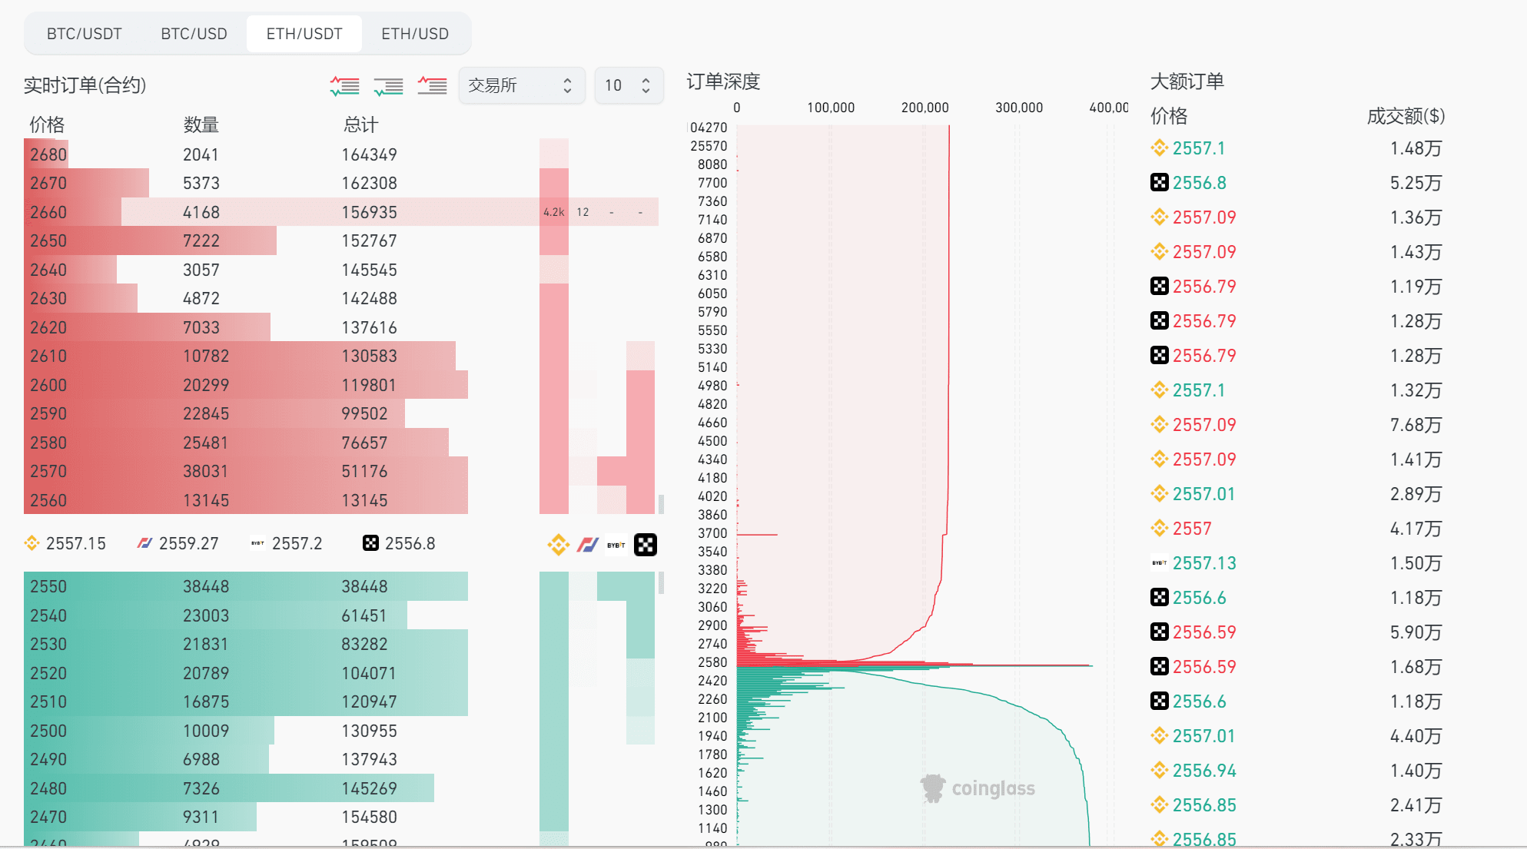Open the price step 10 selector

click(x=628, y=85)
